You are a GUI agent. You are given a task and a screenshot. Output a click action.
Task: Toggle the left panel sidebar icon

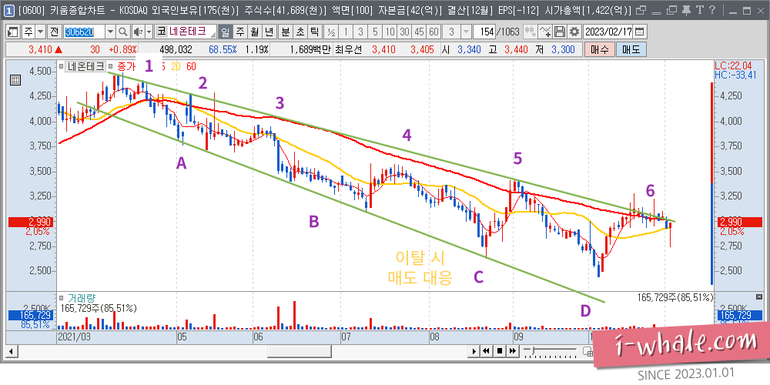click(x=13, y=32)
